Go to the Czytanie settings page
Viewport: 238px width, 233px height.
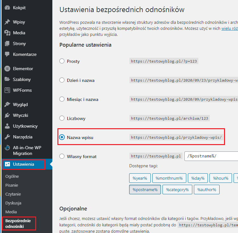pyautogui.click(x=13, y=194)
